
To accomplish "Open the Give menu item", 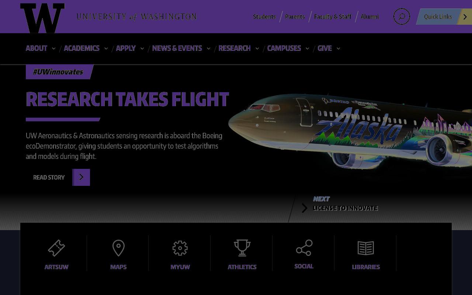I will [324, 48].
